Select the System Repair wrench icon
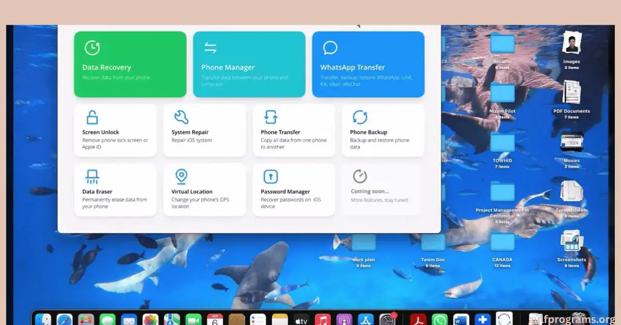 pos(181,117)
